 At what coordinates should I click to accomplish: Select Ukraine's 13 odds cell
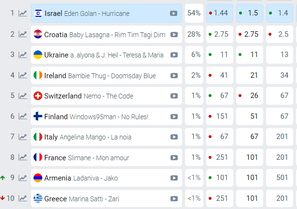(x=280, y=55)
